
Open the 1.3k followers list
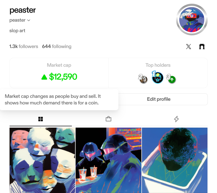(24, 46)
